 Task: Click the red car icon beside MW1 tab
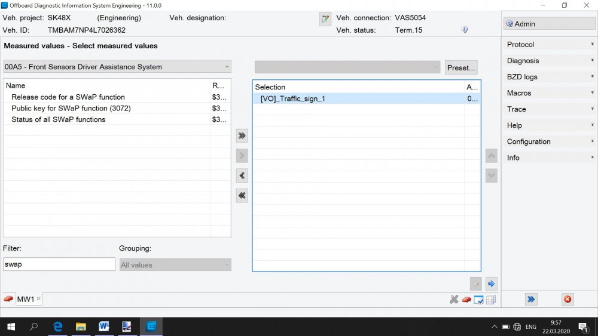tap(8, 299)
